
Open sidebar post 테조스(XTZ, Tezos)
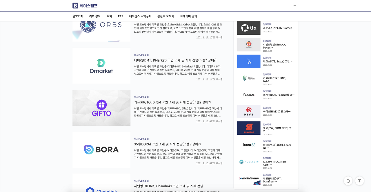278,61
